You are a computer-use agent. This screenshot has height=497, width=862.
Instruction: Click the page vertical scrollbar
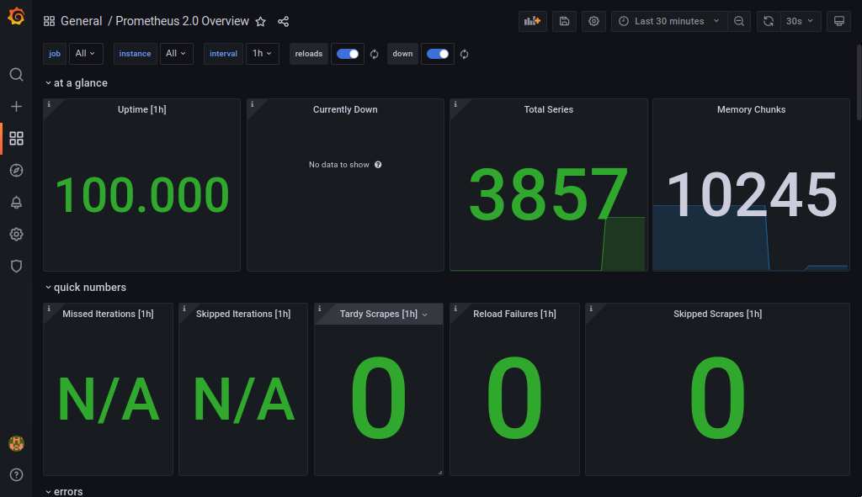click(x=859, y=82)
